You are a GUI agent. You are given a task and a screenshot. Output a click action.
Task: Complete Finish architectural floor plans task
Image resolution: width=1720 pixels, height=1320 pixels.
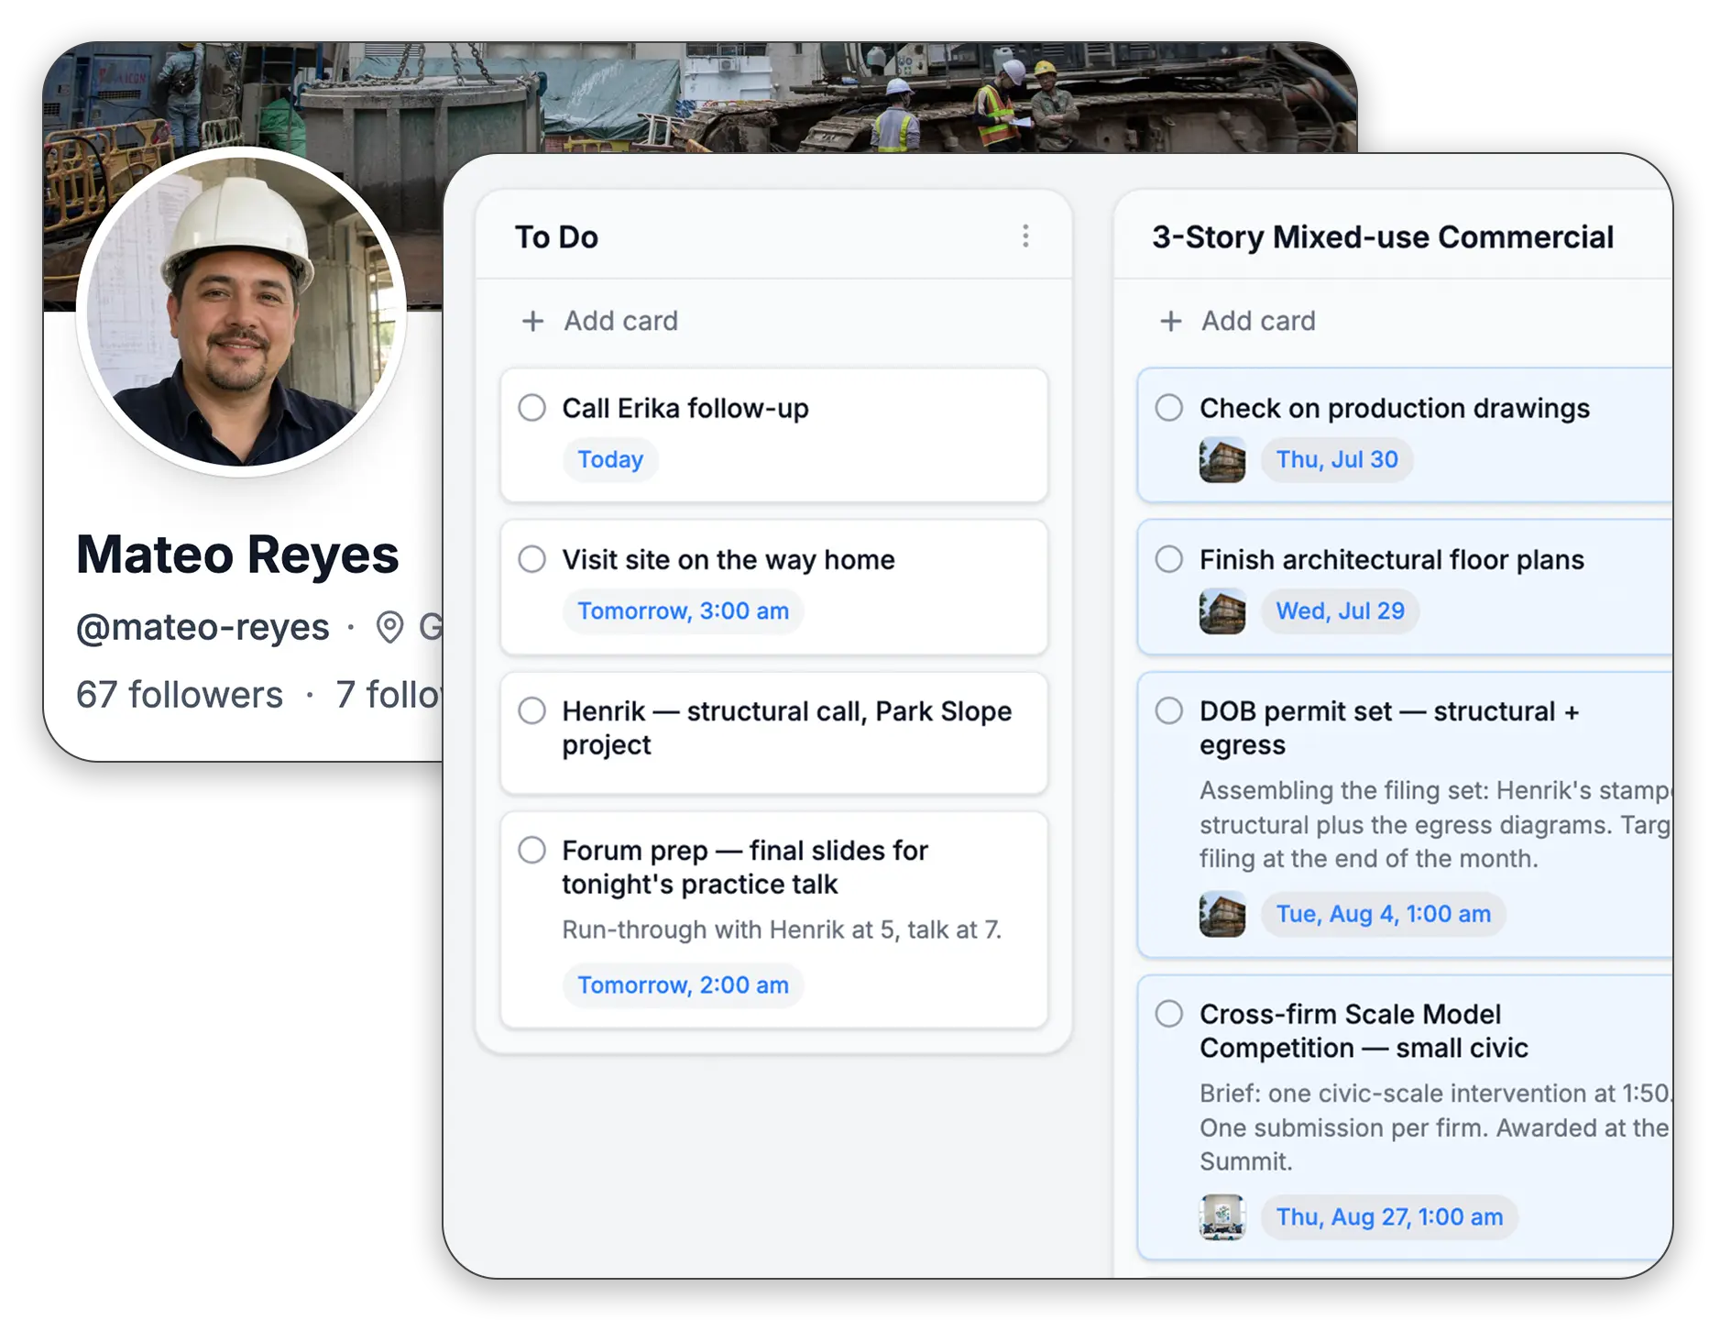coord(1168,559)
